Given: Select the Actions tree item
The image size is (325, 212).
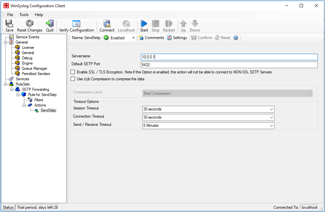Looking at the screenshot, I should pyautogui.click(x=40, y=105).
